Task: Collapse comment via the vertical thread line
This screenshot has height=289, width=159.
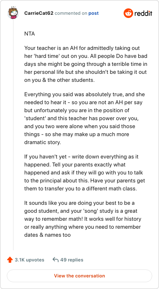Action: tap(13, 135)
